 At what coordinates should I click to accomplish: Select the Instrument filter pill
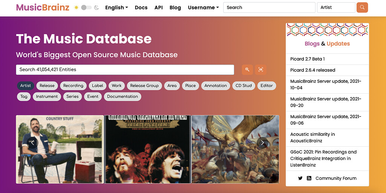click(47, 96)
